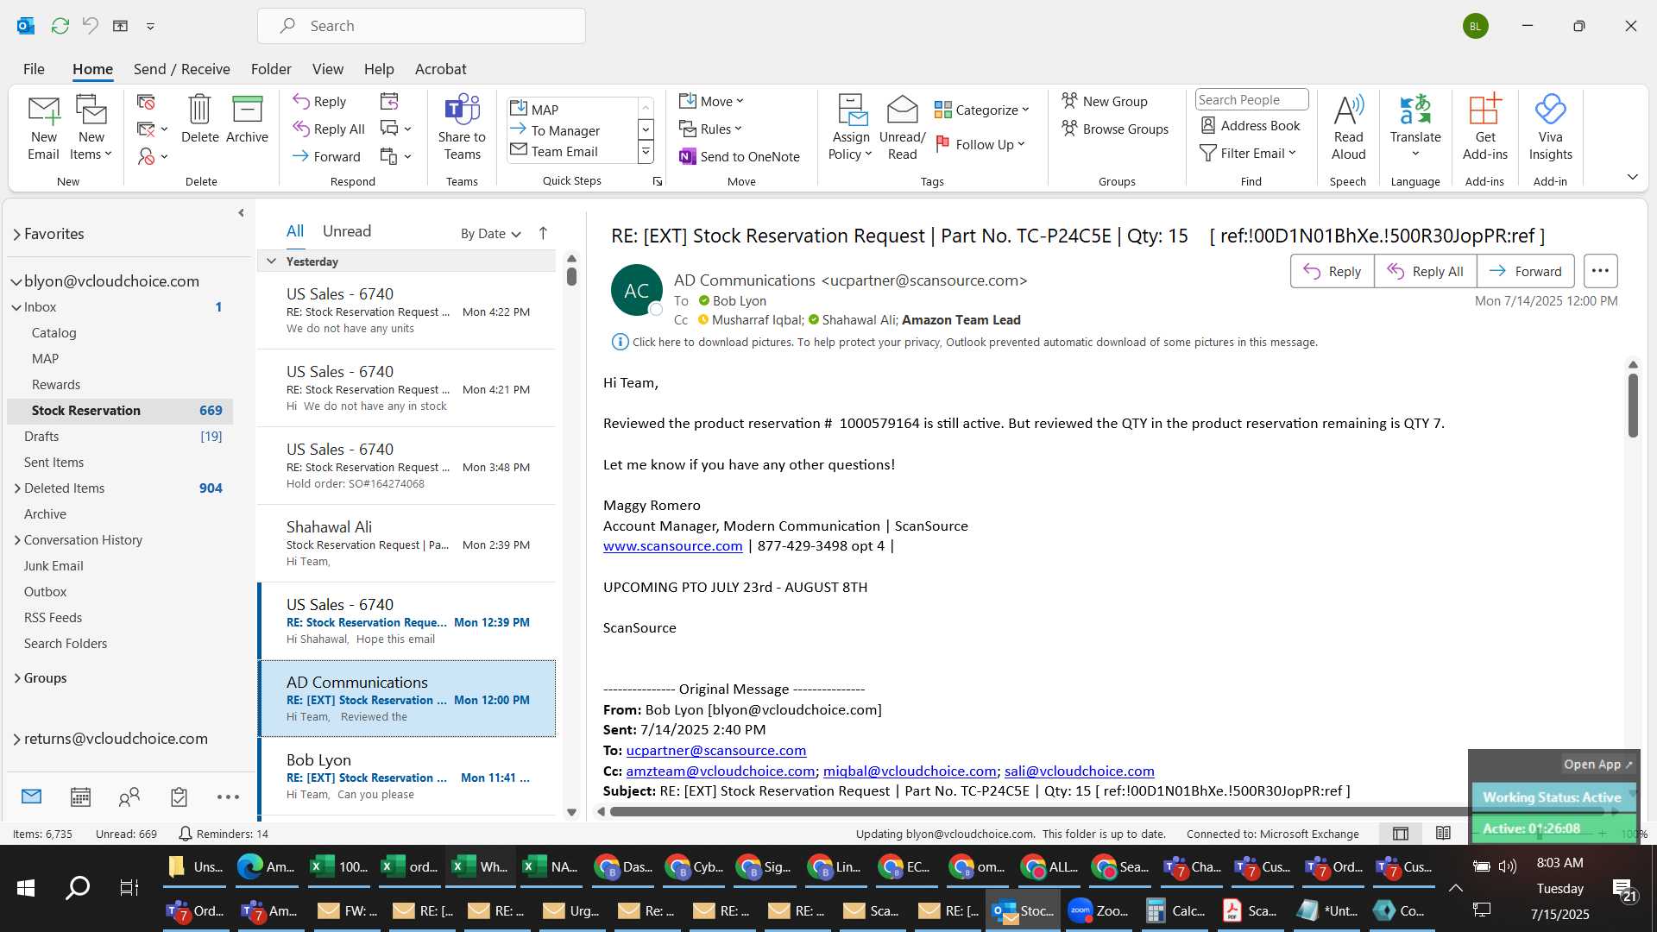1657x932 pixels.
Task: Expand the Conversation History folder
Action: [17, 540]
